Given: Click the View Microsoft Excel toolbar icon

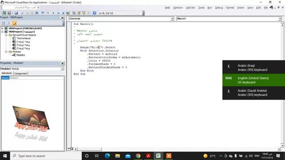Looking at the screenshot, I should tap(4, 13).
